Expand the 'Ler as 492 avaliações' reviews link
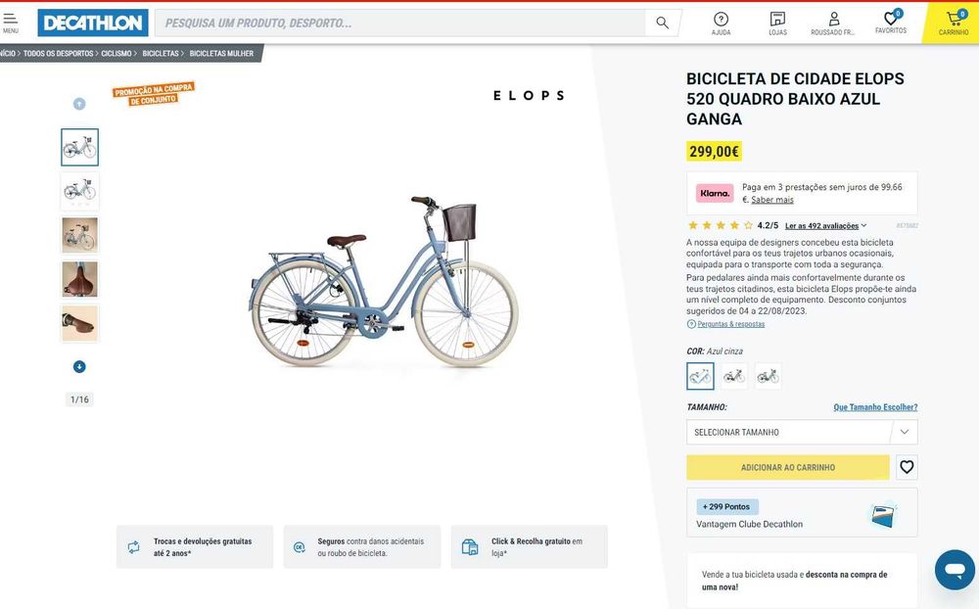Viewport: 979px width, 609px height. click(x=825, y=226)
